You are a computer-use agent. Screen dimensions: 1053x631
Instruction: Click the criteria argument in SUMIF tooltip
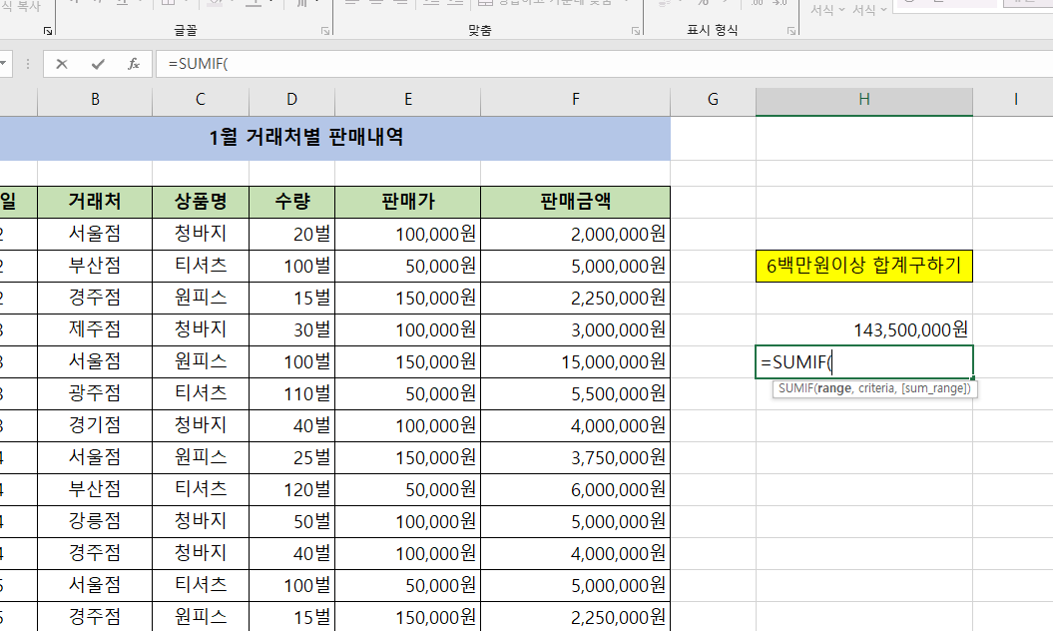876,388
